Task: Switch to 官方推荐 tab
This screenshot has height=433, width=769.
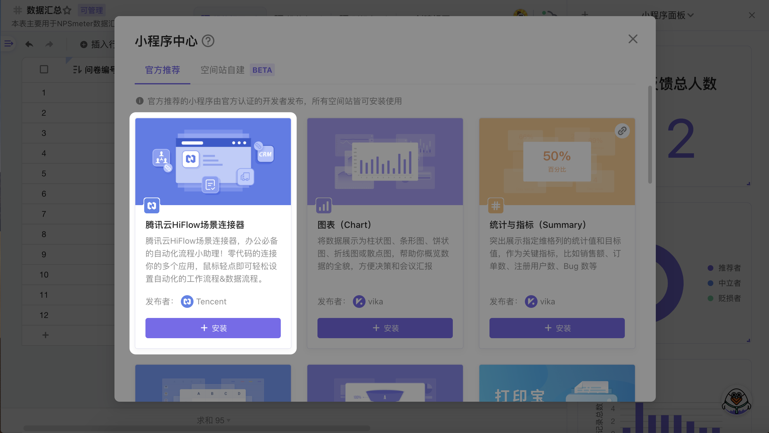Action: (x=162, y=70)
